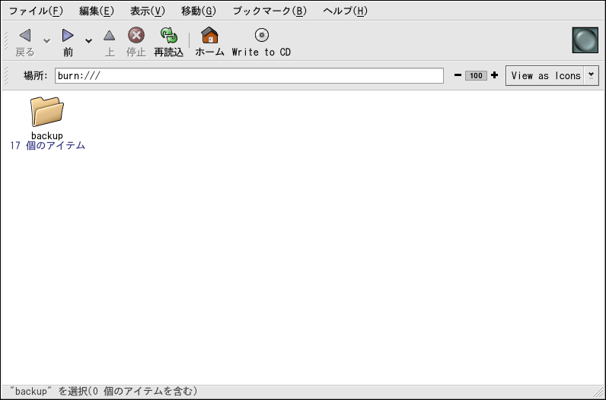Open the Back history dropdown arrow
The height and width of the screenshot is (400, 606).
[46, 41]
